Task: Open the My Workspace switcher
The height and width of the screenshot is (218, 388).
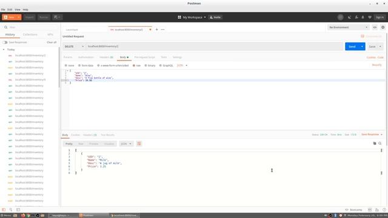Action: pos(192,18)
